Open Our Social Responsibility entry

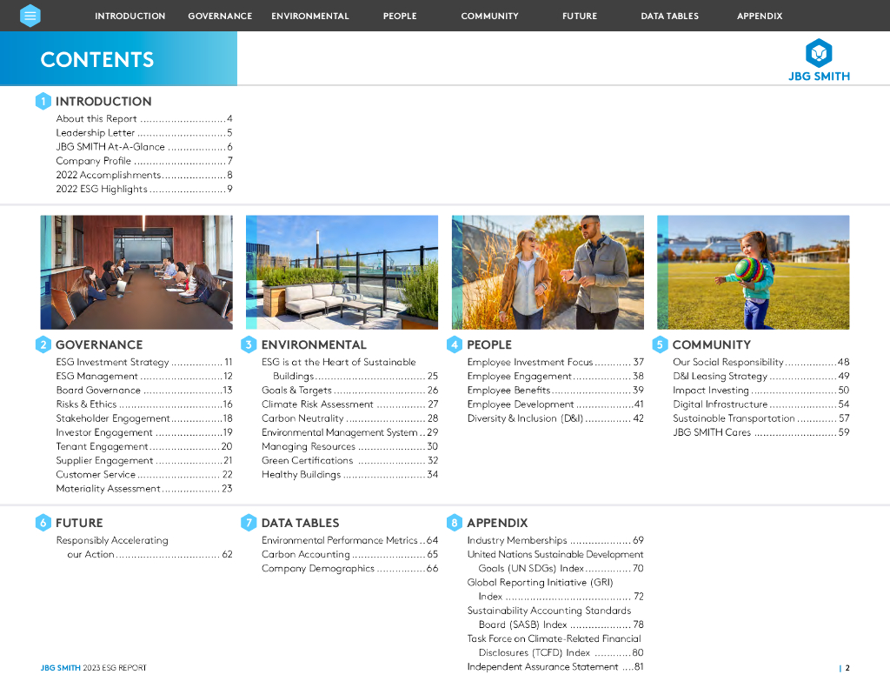coord(761,362)
